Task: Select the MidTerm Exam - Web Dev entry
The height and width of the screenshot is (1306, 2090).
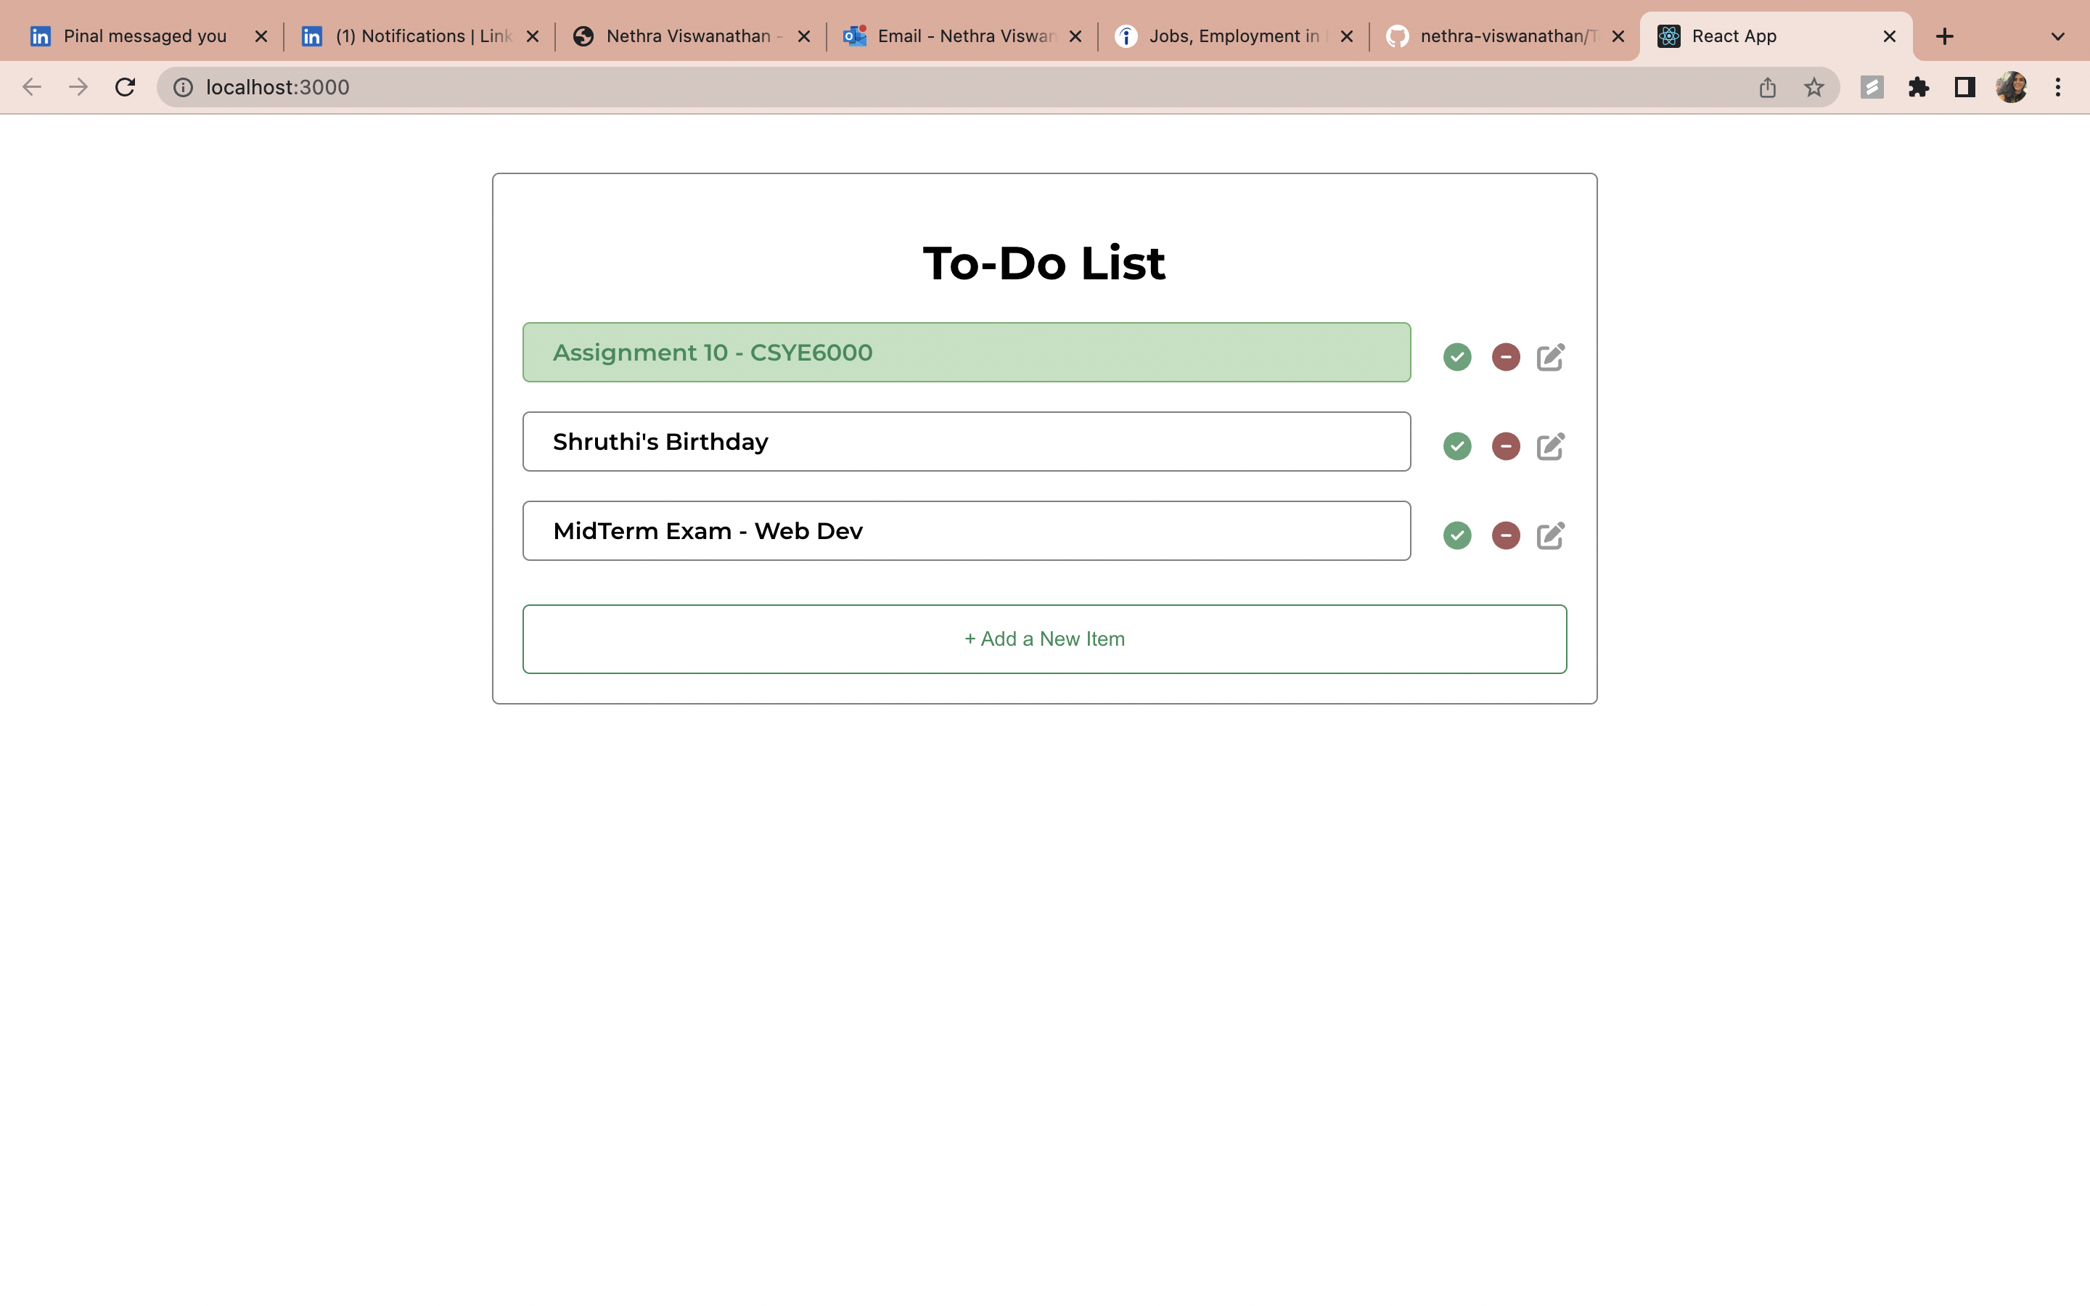Action: pos(967,530)
